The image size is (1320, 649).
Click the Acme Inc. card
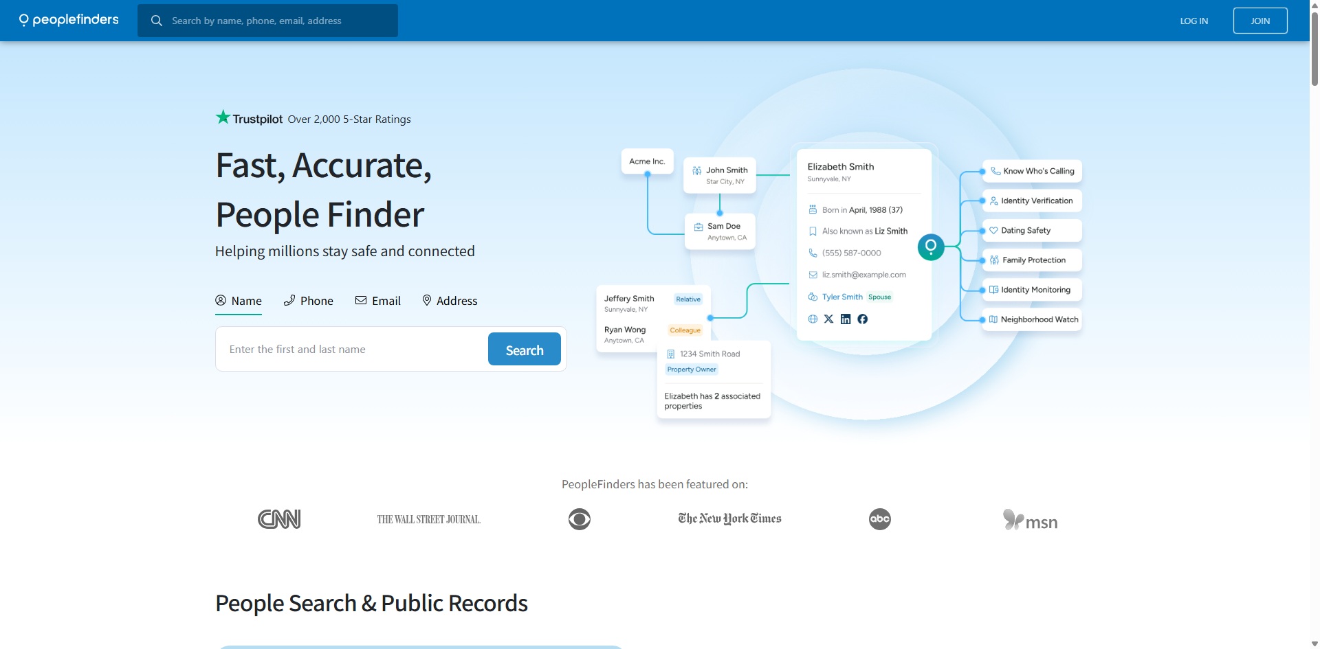tap(647, 161)
